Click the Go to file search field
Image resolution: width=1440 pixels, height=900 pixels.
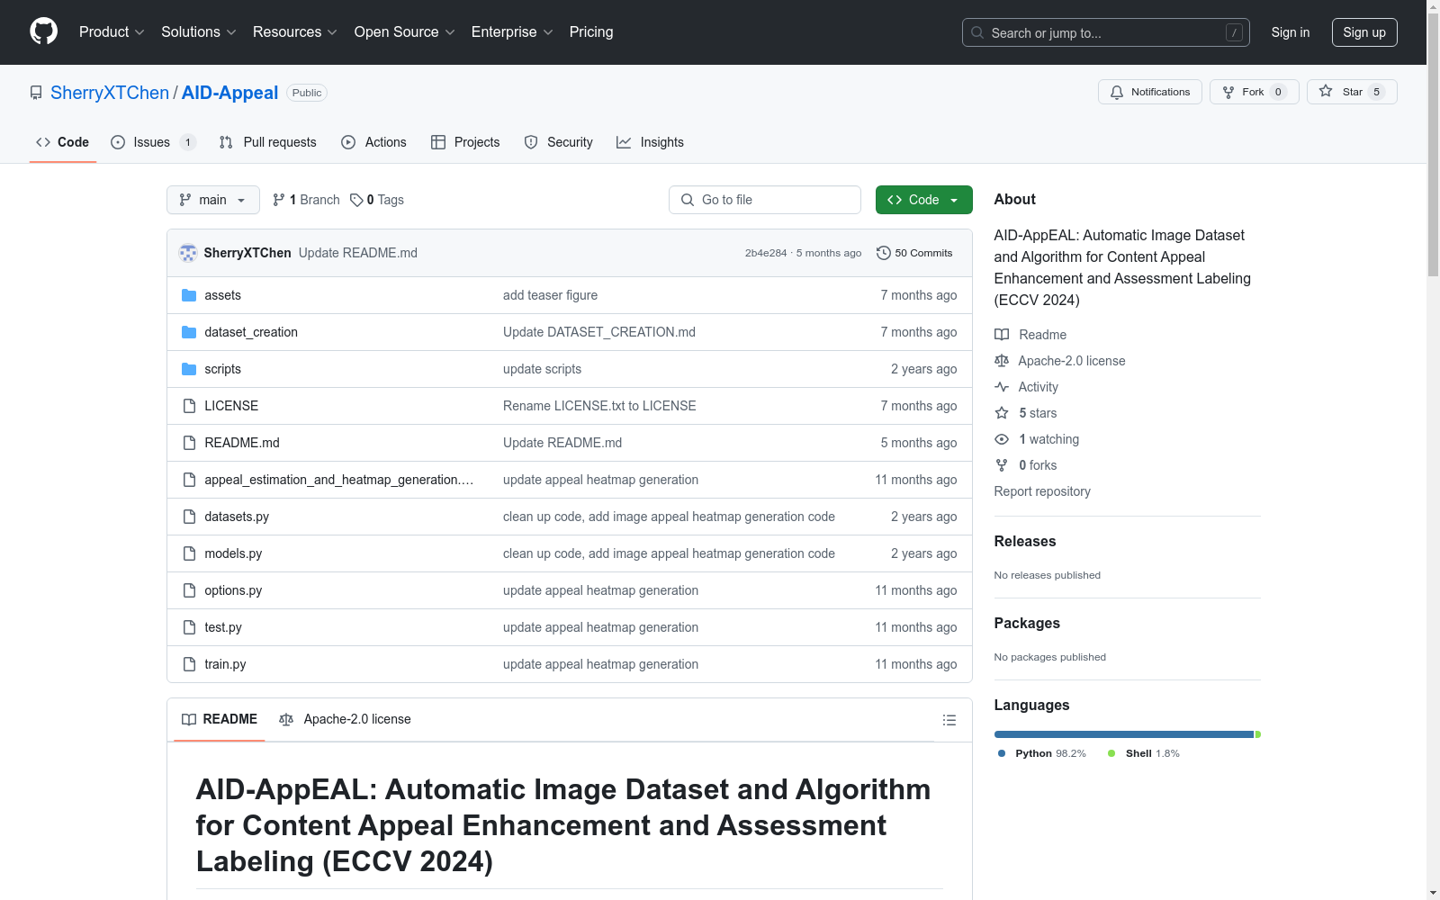[x=765, y=200]
